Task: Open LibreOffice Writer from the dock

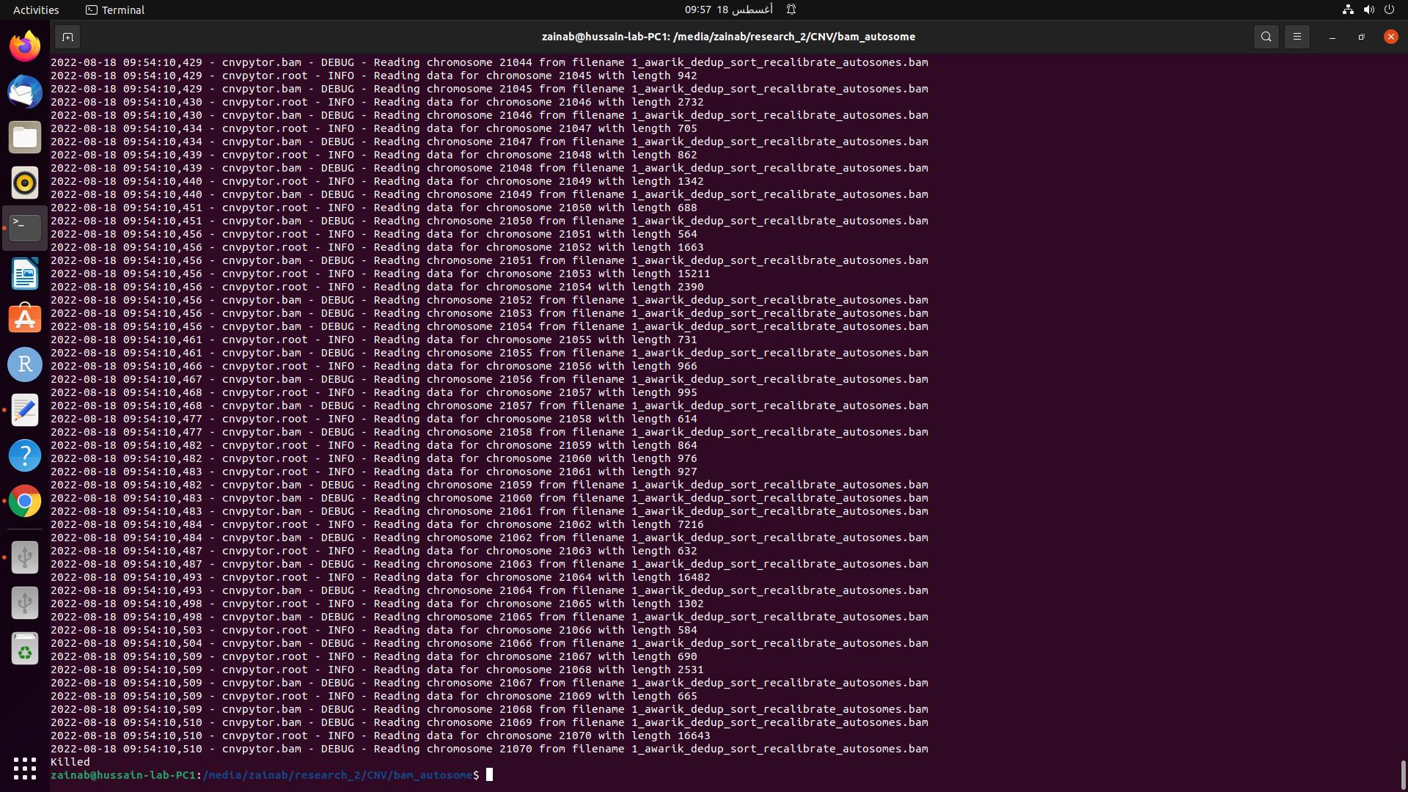Action: [x=24, y=274]
